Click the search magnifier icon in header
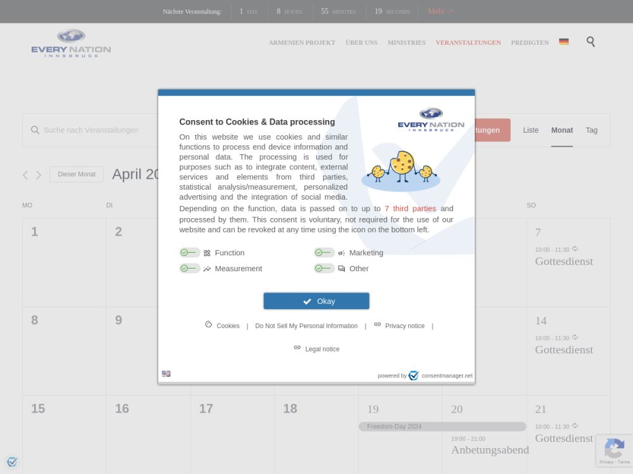The width and height of the screenshot is (633, 474). (591, 42)
